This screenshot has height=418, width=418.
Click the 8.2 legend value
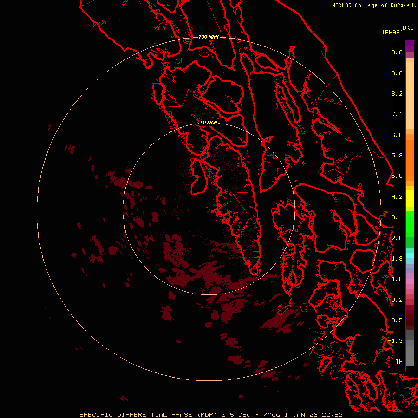(397, 93)
